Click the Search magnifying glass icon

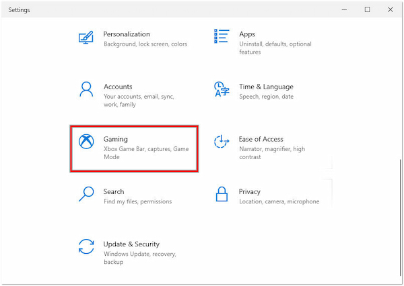[x=86, y=195]
